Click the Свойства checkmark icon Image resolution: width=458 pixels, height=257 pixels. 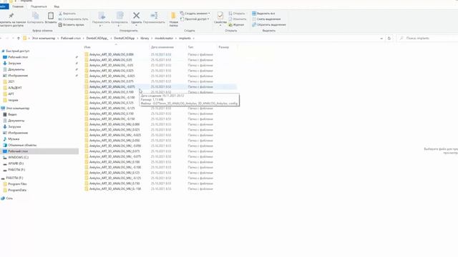220,16
